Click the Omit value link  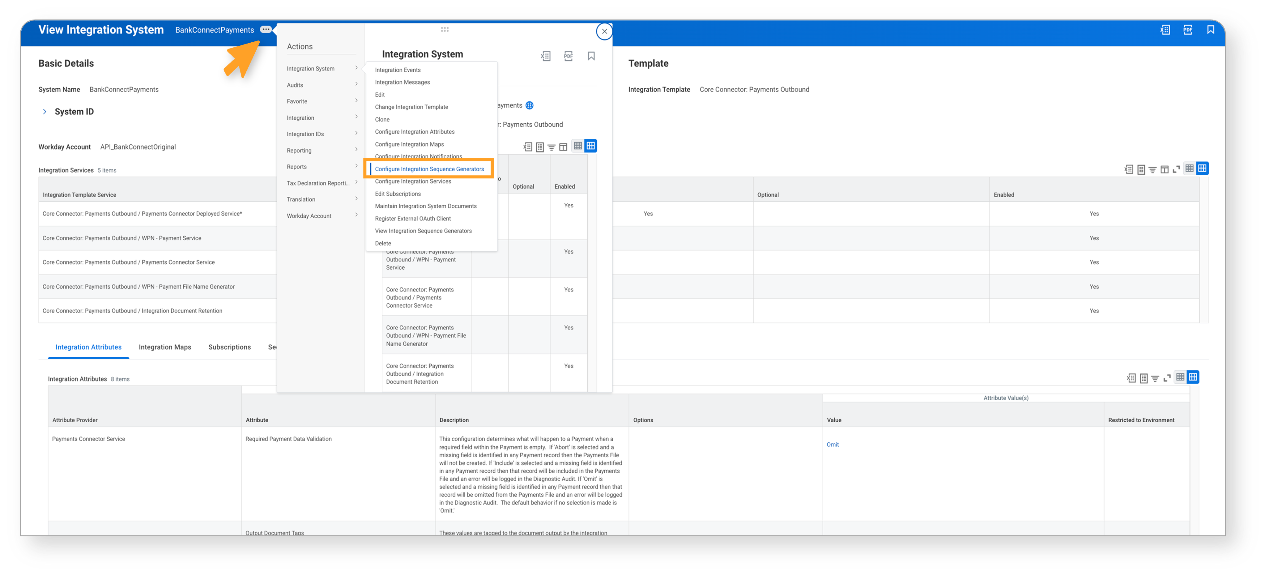(x=833, y=444)
